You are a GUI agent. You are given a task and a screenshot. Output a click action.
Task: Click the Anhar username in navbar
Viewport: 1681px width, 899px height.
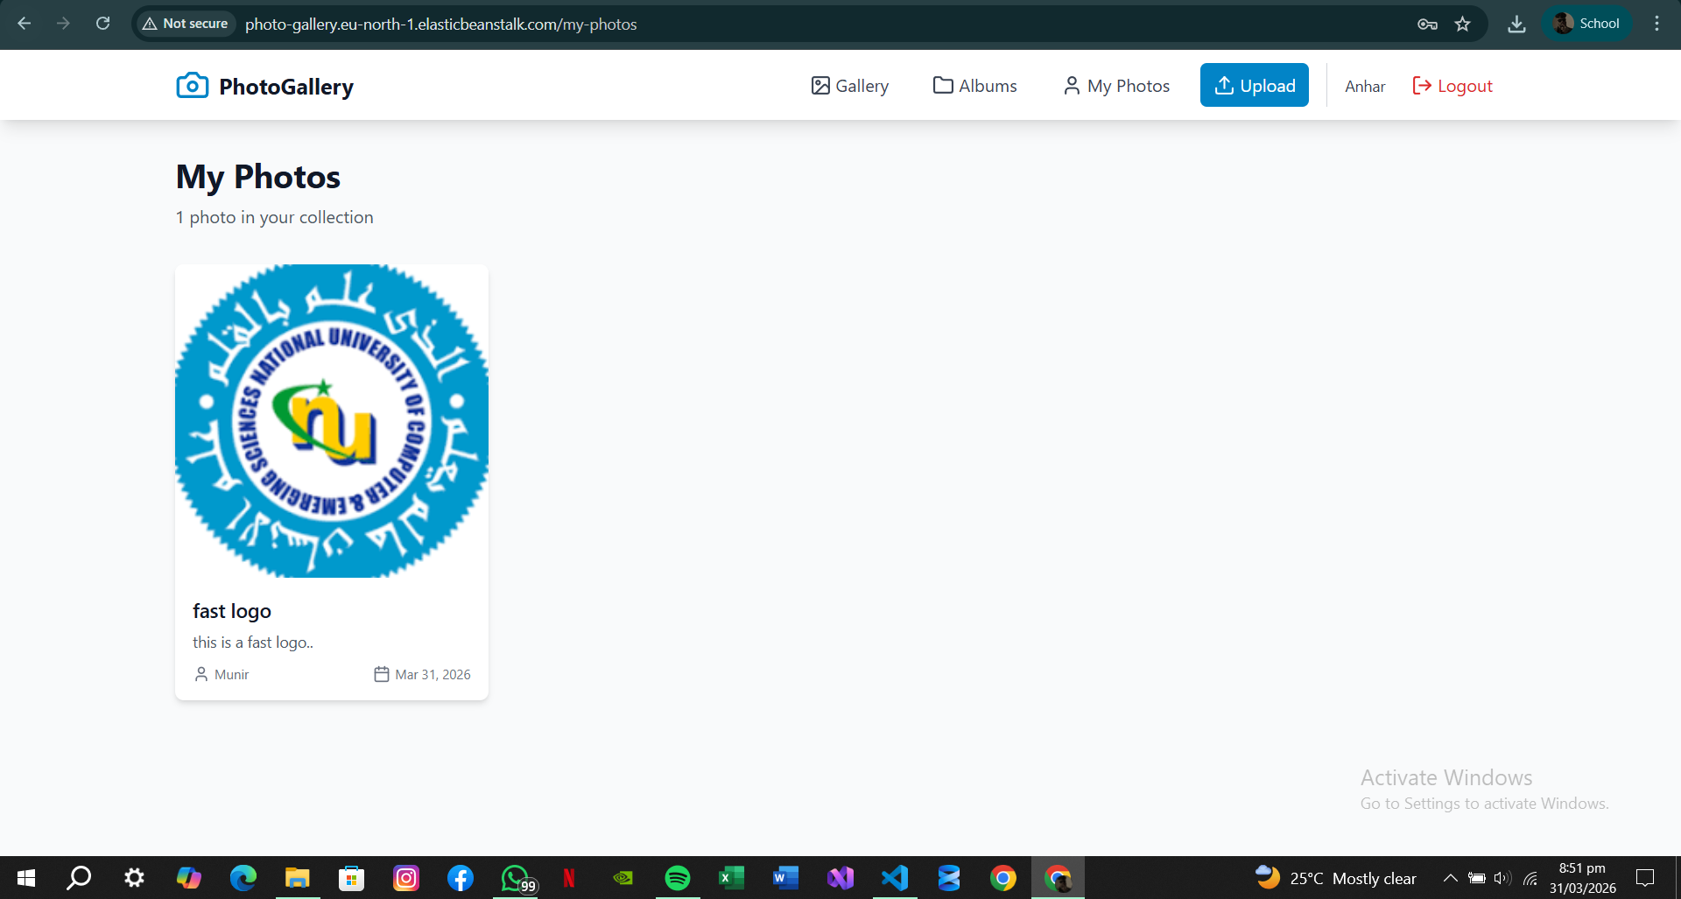(x=1365, y=87)
